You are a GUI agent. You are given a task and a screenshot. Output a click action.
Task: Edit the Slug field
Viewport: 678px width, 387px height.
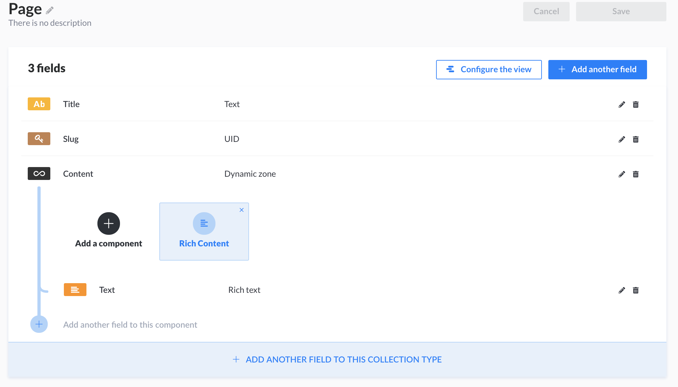coord(622,139)
